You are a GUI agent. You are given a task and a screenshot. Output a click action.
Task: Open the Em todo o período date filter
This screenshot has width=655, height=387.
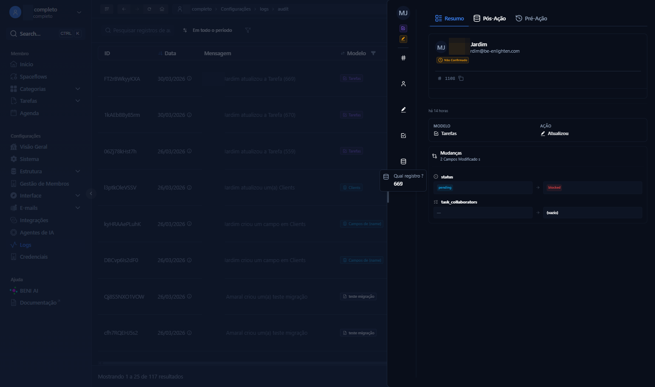pos(207,30)
